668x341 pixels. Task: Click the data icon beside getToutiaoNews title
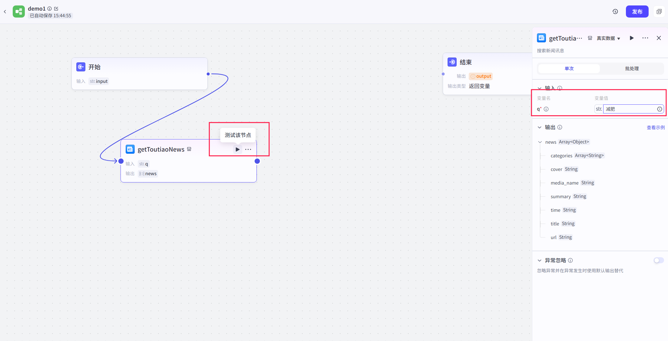click(x=189, y=149)
